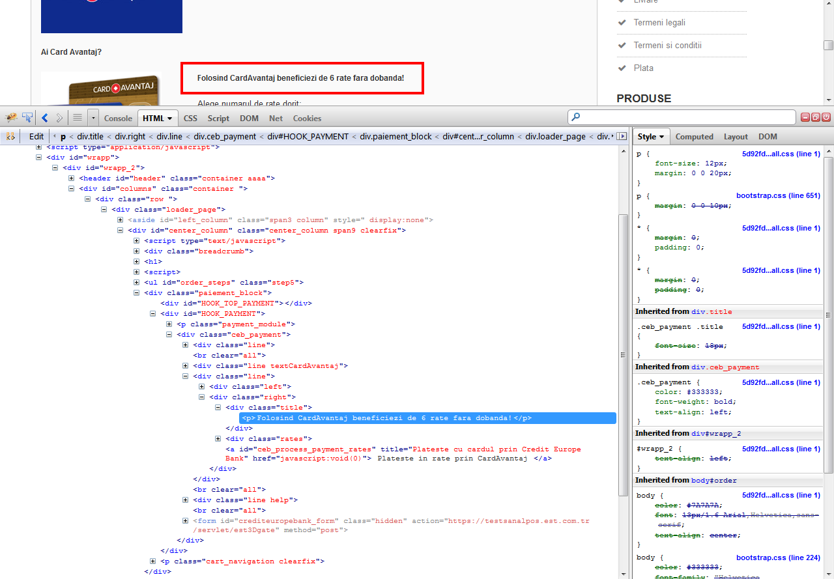Expand the p class="payment_module" node
Screen dimensions: 834x579
tap(169, 324)
